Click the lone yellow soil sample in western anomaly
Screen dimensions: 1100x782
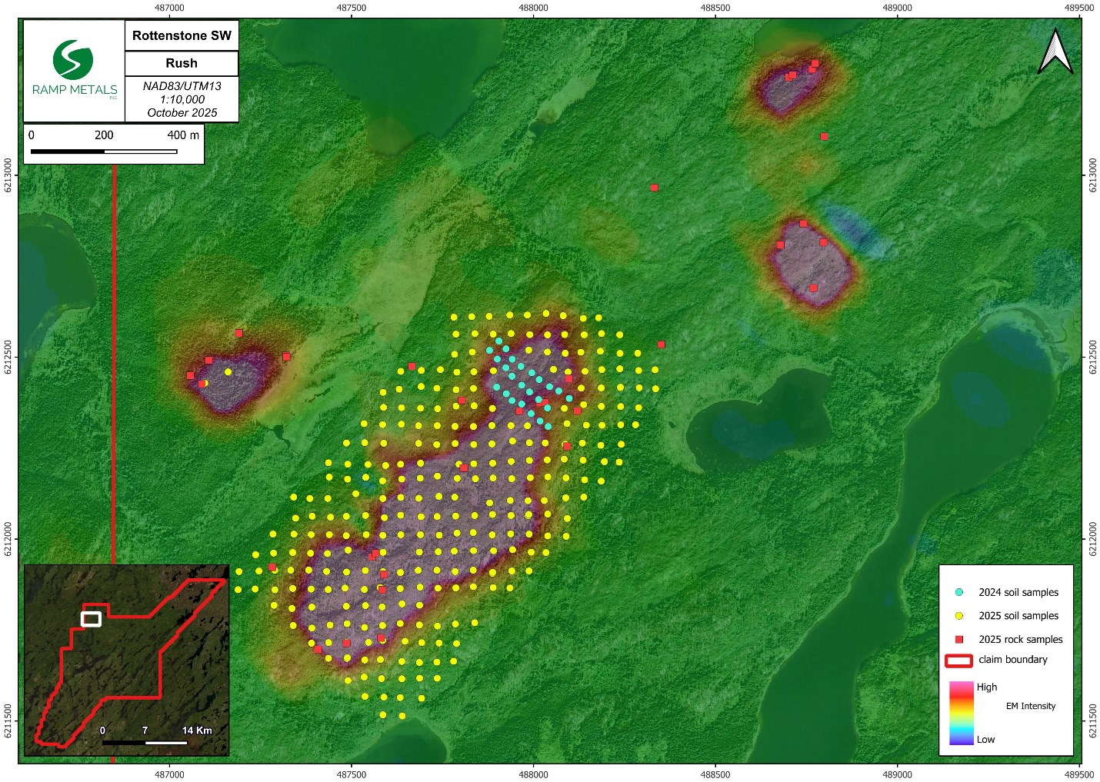pyautogui.click(x=228, y=372)
